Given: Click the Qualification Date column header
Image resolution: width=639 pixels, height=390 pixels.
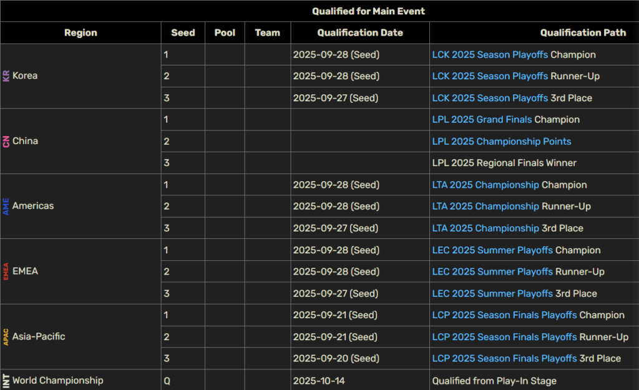Looking at the screenshot, I should (360, 32).
